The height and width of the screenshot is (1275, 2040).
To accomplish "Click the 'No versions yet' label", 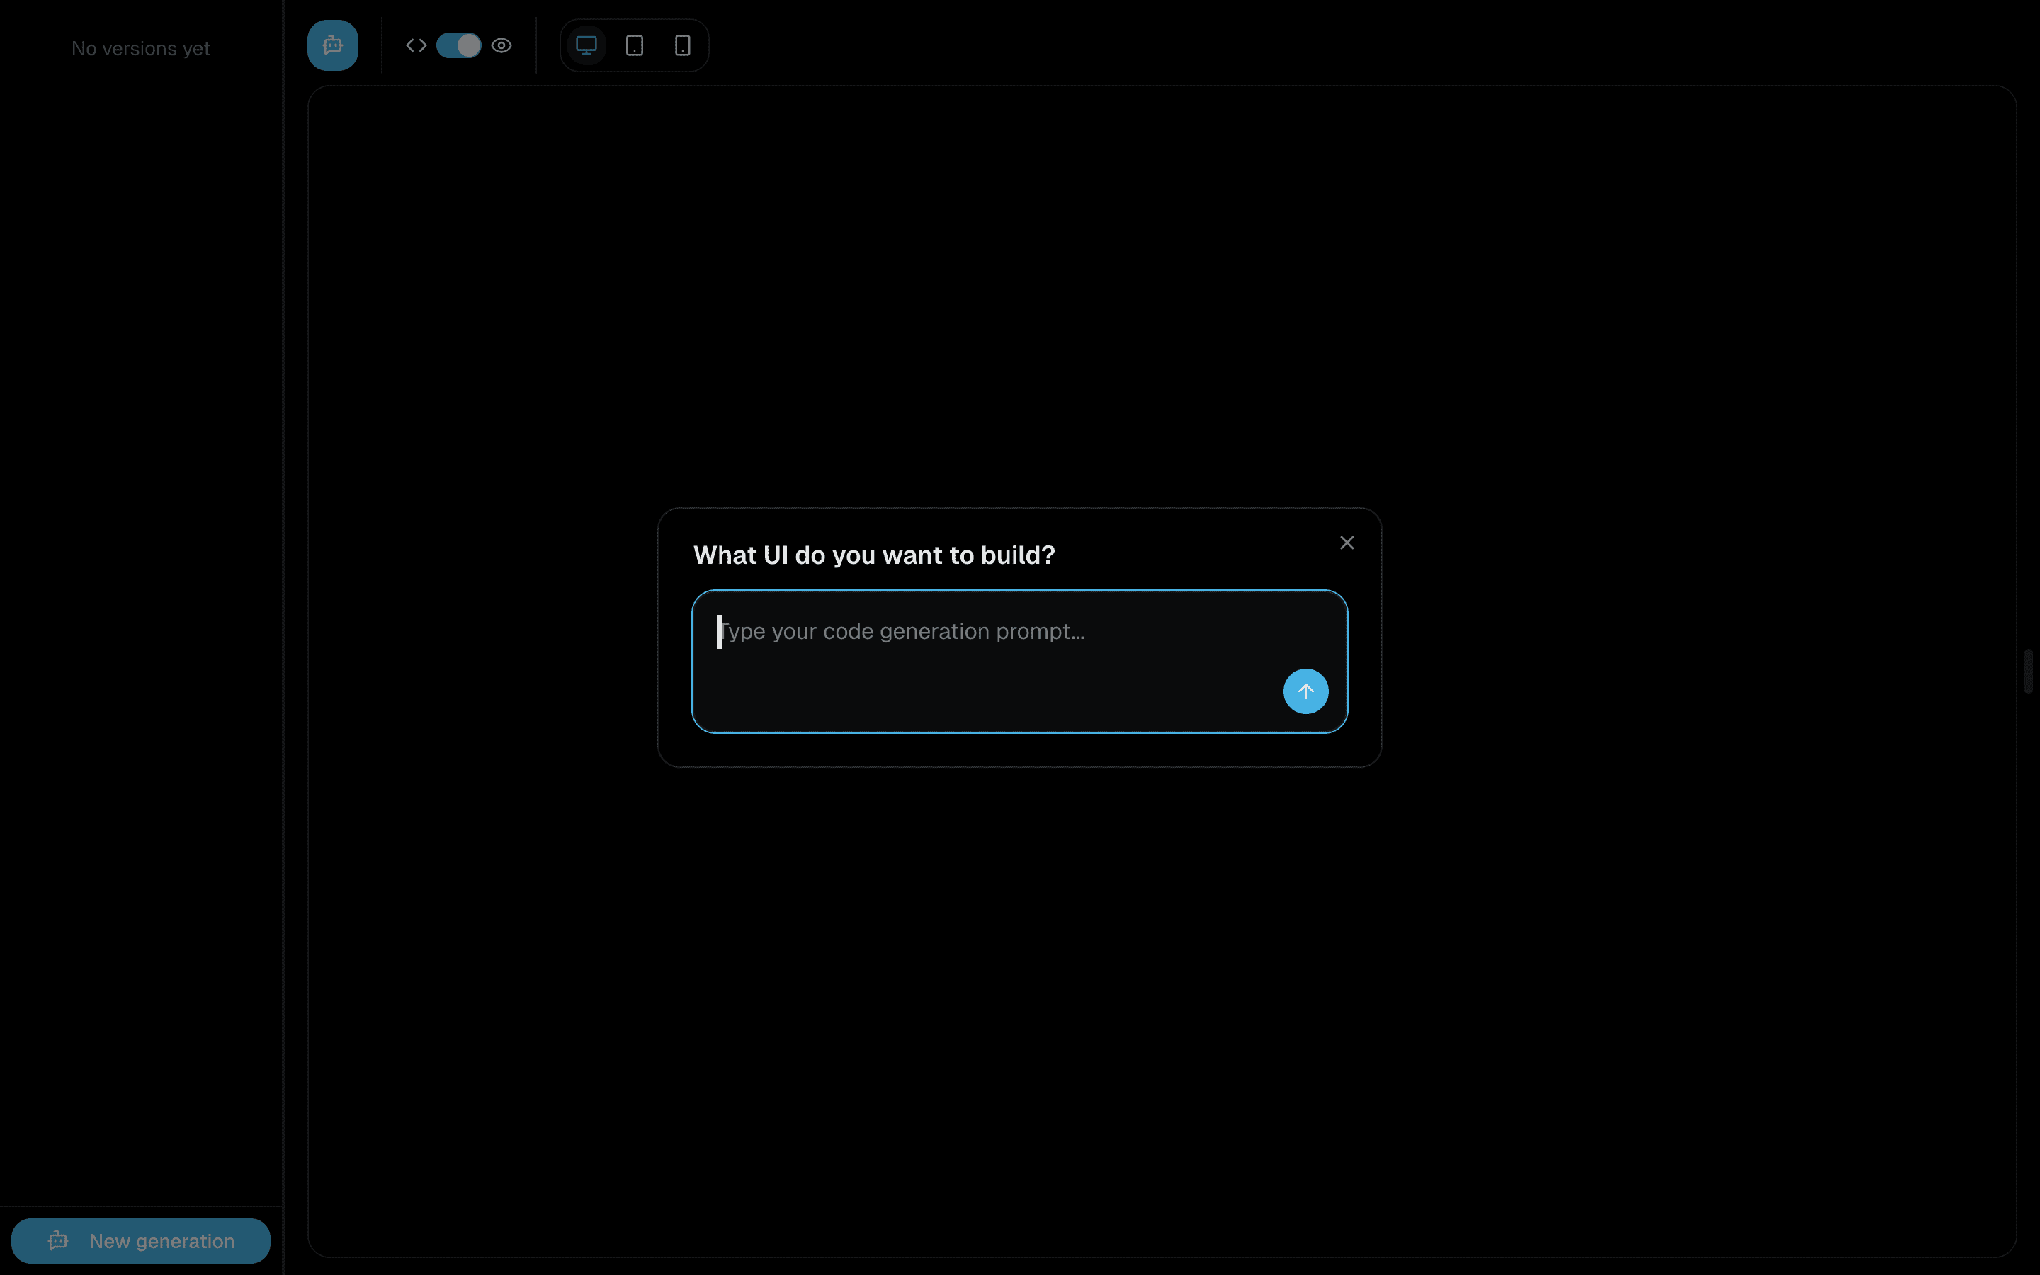I will [141, 49].
